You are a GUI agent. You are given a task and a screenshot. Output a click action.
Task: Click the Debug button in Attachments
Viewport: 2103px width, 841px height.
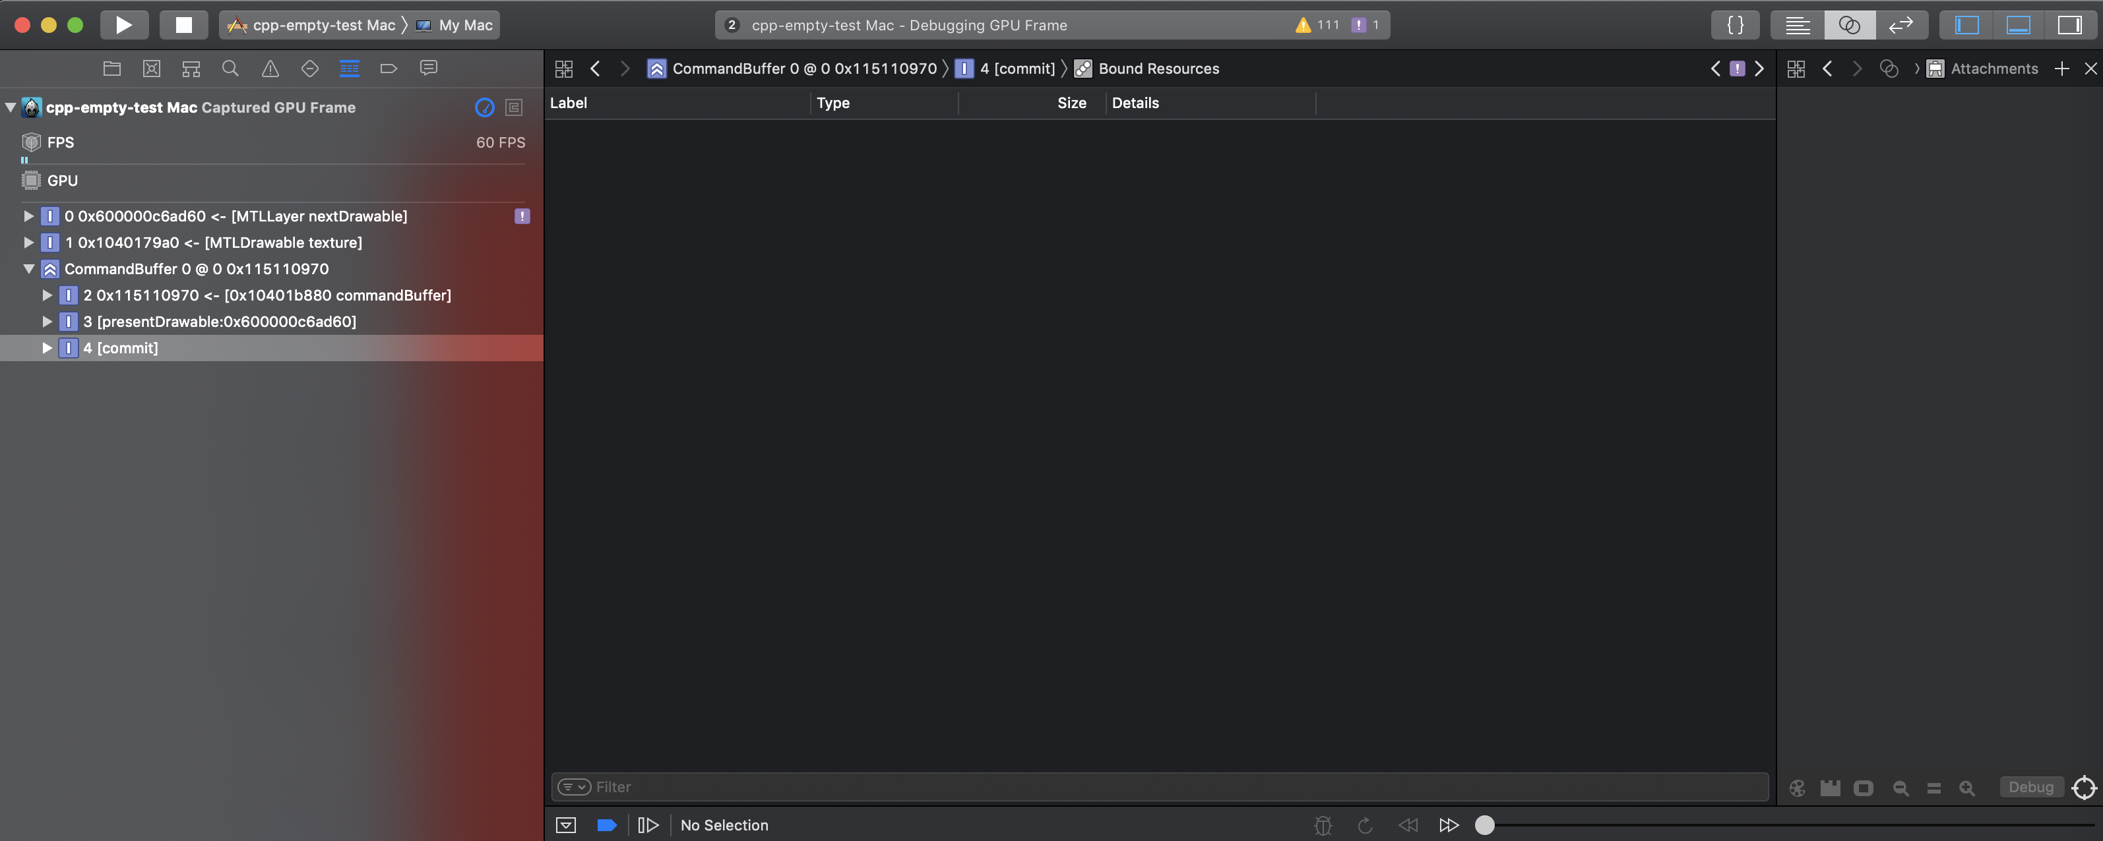click(x=2030, y=787)
